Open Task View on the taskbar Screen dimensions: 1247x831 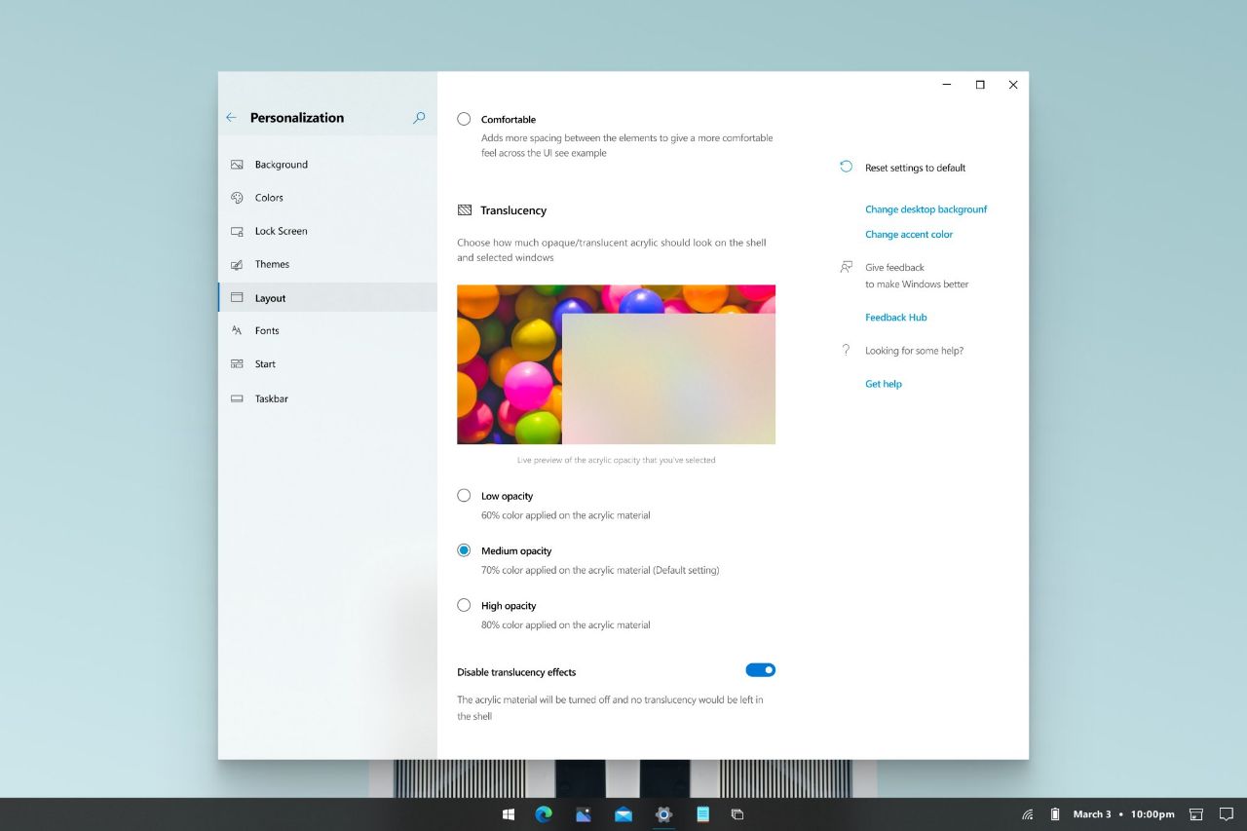pos(737,814)
